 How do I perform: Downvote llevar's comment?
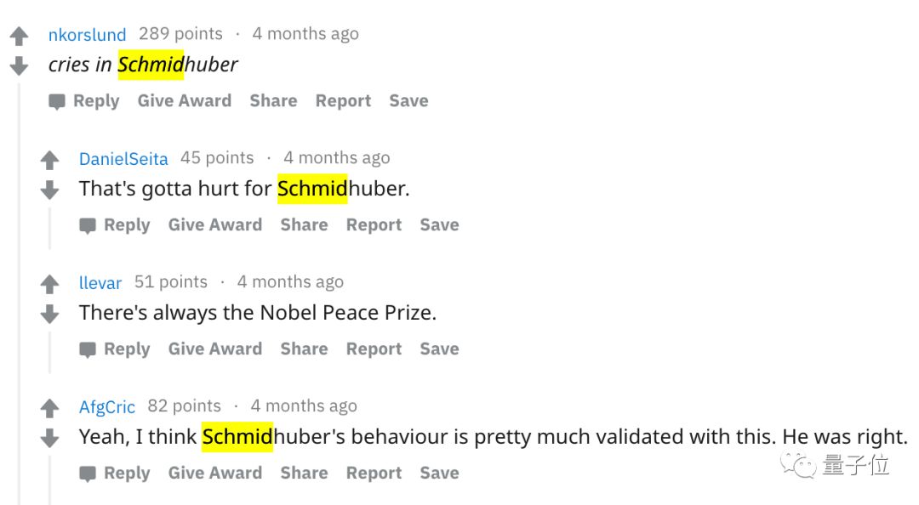[x=49, y=314]
